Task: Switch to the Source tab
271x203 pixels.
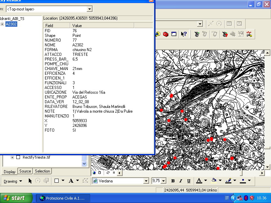Action: (x=25, y=171)
